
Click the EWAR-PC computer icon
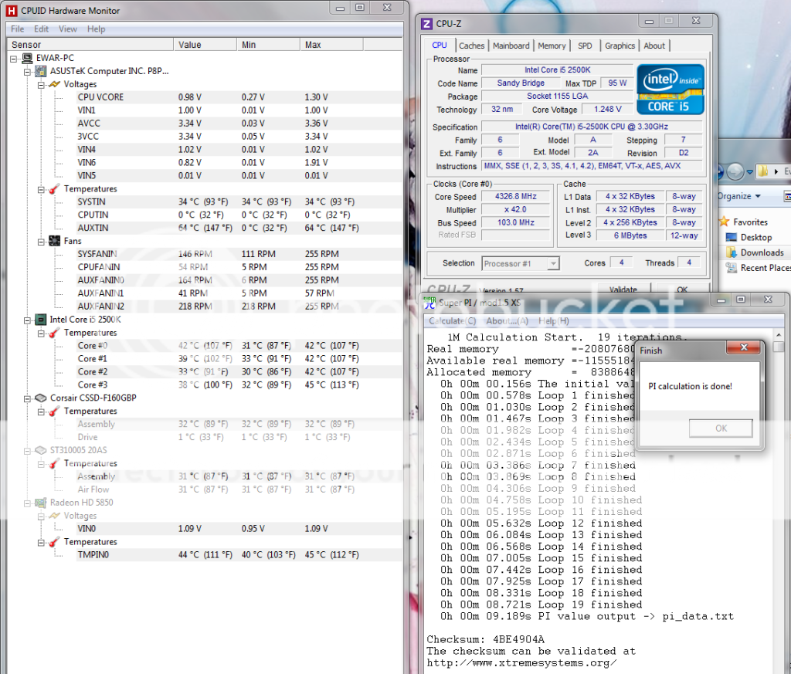click(x=26, y=58)
